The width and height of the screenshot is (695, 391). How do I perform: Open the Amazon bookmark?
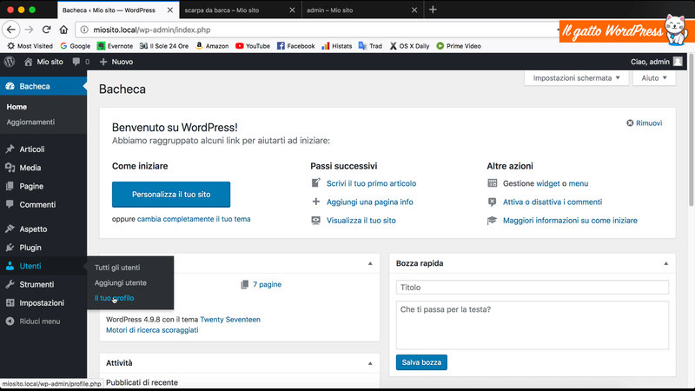(212, 46)
